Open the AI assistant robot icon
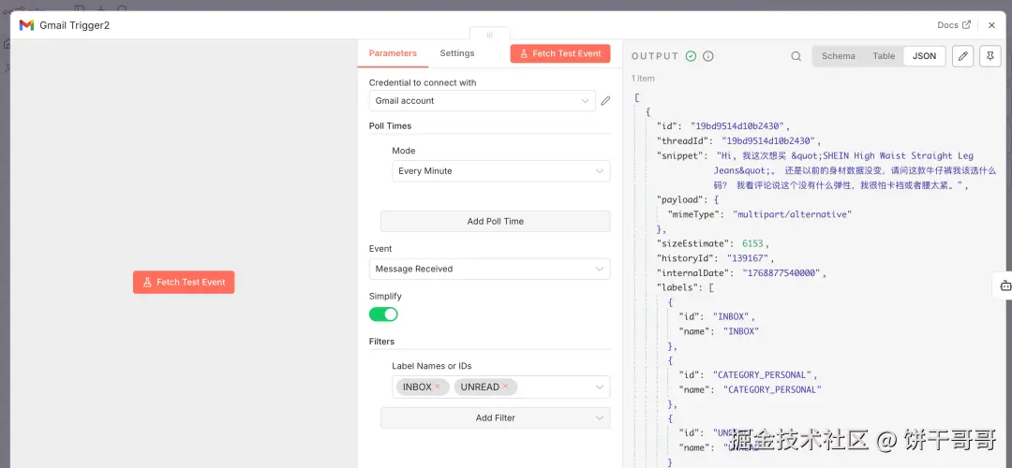The image size is (1012, 468). pyautogui.click(x=1002, y=285)
